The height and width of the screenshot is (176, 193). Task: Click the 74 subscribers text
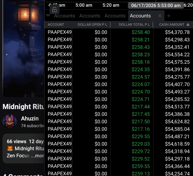[33, 126]
